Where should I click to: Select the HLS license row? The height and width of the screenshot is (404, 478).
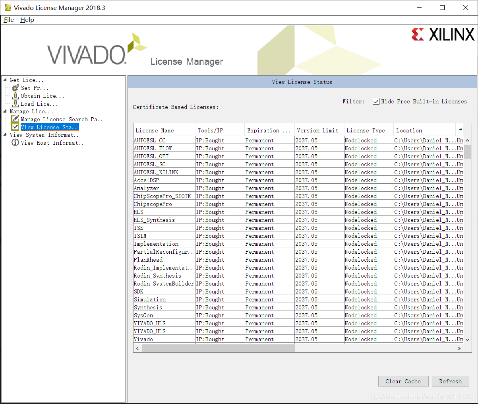click(298, 212)
